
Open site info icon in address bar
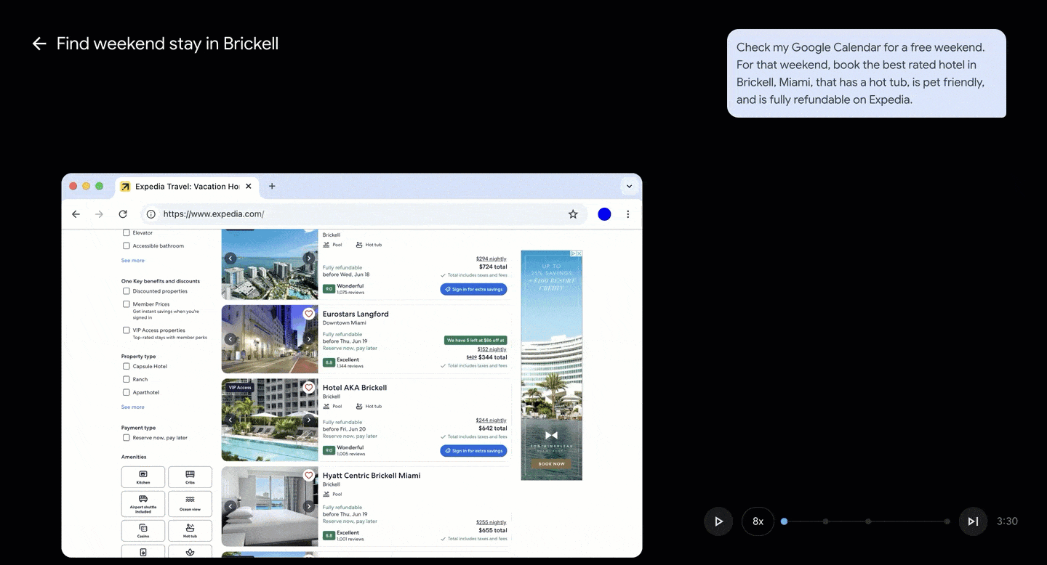pos(151,214)
